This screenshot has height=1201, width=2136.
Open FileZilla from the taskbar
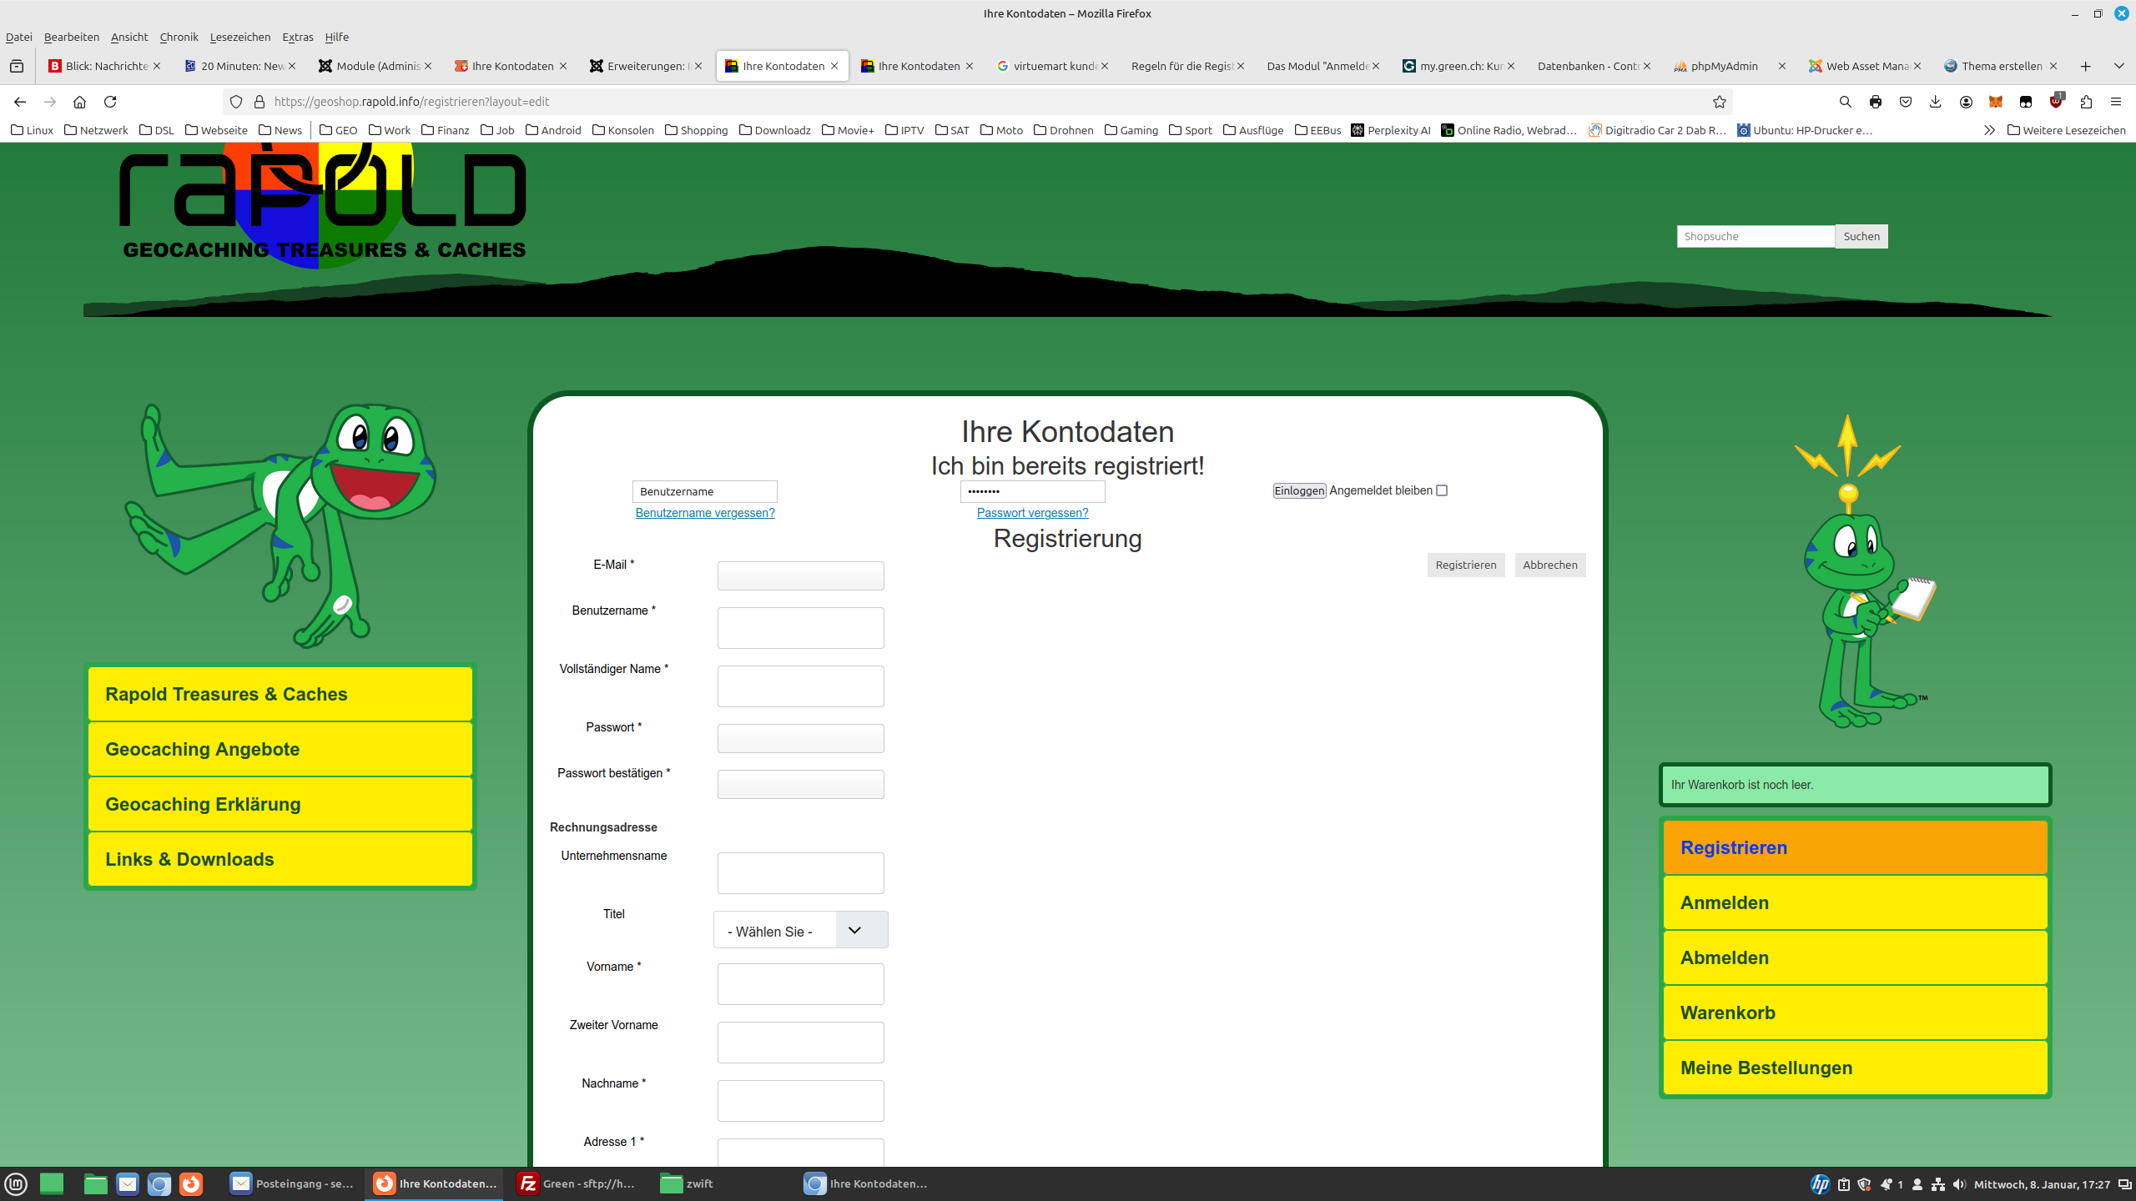pyautogui.click(x=576, y=1183)
